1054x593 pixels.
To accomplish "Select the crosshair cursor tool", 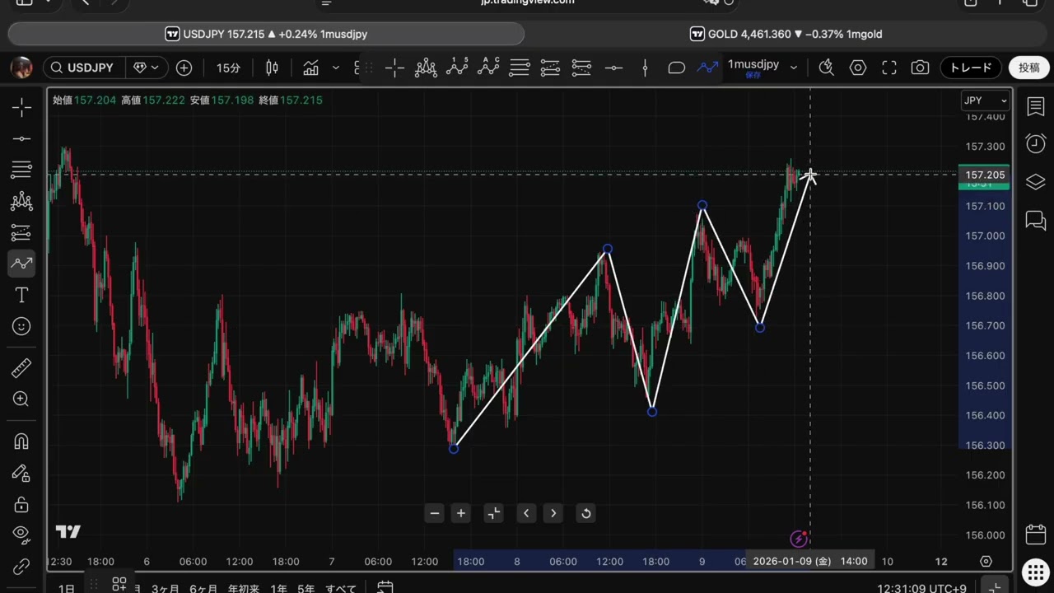I will (21, 107).
